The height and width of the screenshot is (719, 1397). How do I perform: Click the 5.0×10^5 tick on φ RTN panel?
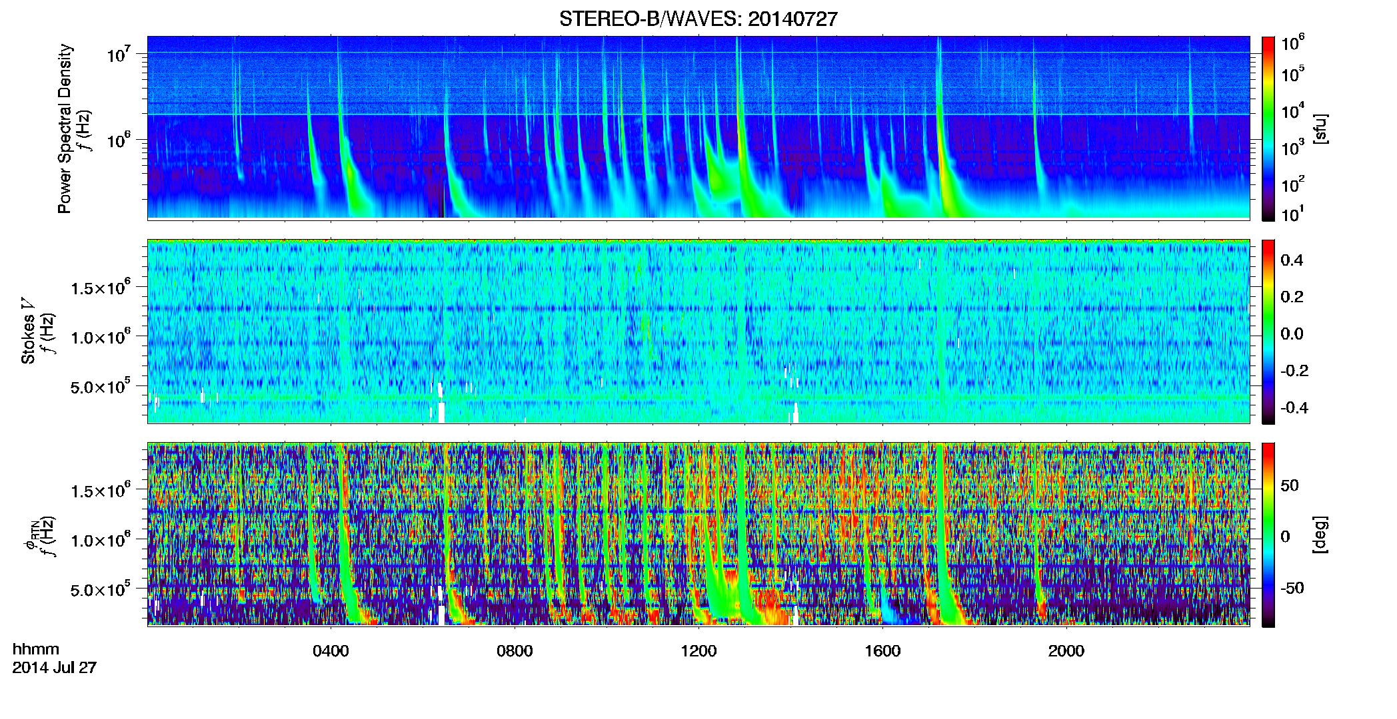click(101, 589)
